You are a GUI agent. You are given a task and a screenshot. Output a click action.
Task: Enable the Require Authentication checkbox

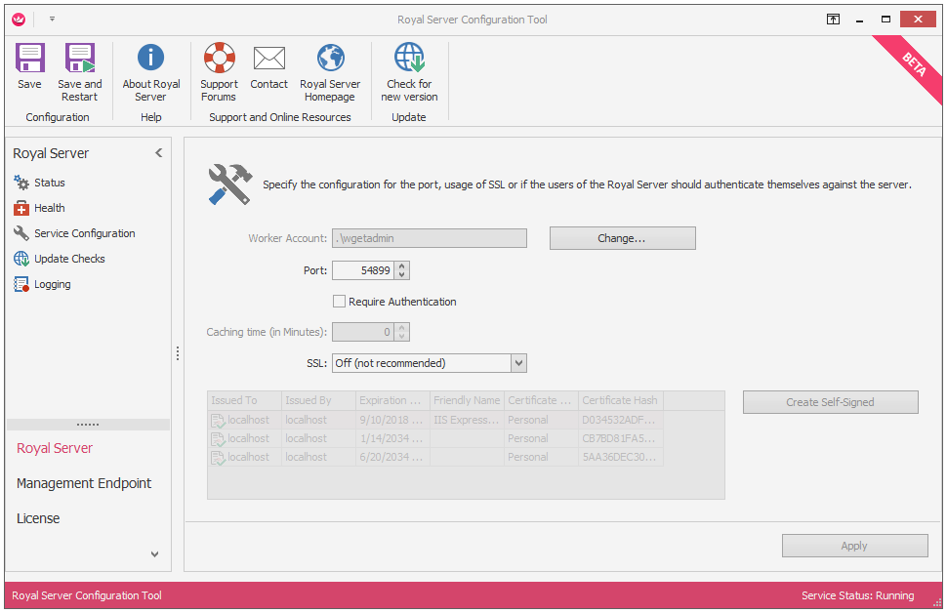[340, 302]
